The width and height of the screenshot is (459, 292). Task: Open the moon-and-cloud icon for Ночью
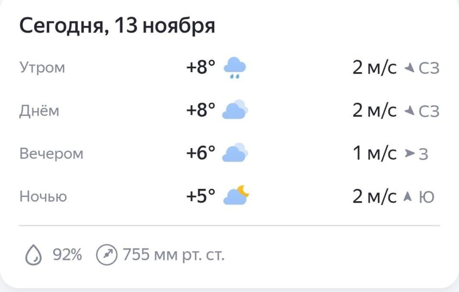coord(236,195)
